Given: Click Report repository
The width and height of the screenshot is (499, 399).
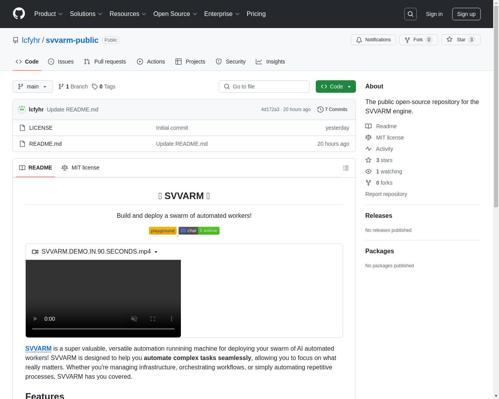Looking at the screenshot, I should pos(386,194).
